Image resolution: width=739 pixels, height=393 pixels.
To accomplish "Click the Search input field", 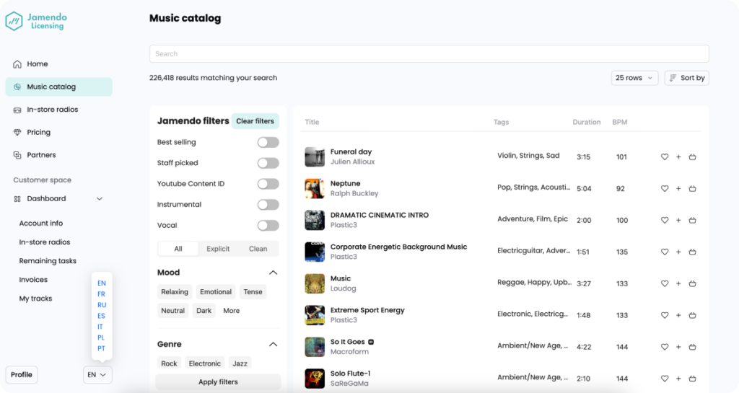I will (429, 53).
